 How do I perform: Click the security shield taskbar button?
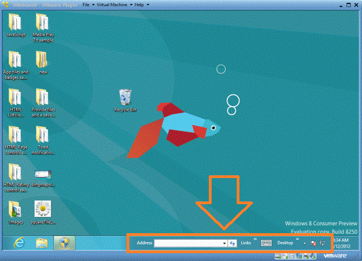pos(65,243)
